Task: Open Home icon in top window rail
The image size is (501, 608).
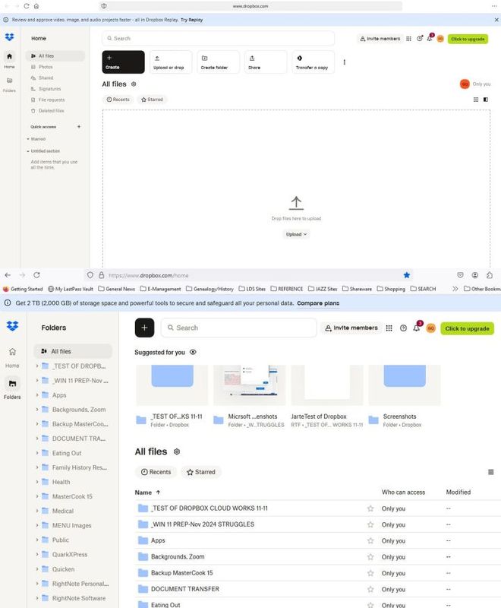Action: (x=9, y=56)
